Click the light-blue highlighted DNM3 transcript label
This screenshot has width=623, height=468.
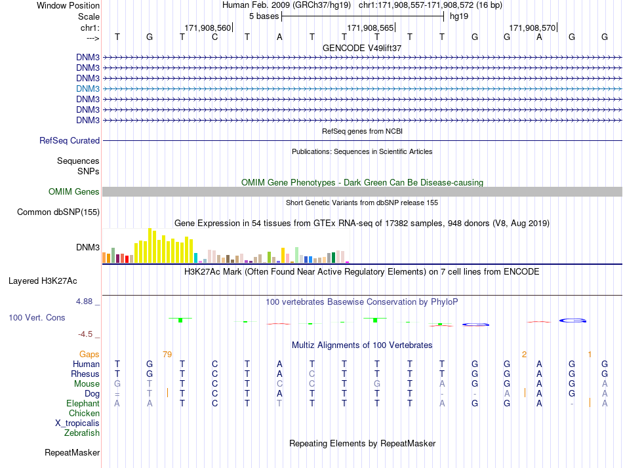click(x=88, y=88)
